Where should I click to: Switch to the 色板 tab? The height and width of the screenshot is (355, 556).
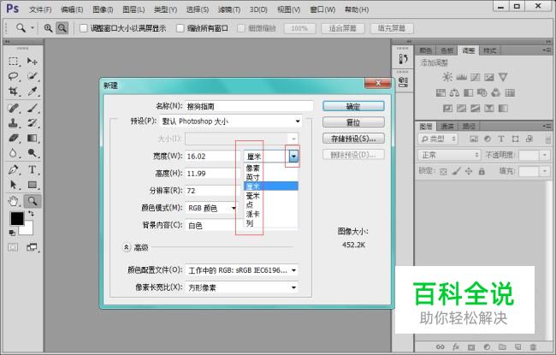[447, 50]
